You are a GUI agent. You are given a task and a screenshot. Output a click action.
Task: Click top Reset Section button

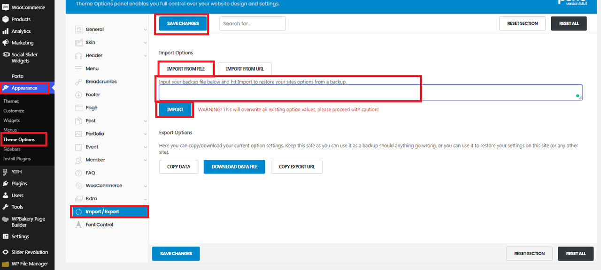coord(522,23)
